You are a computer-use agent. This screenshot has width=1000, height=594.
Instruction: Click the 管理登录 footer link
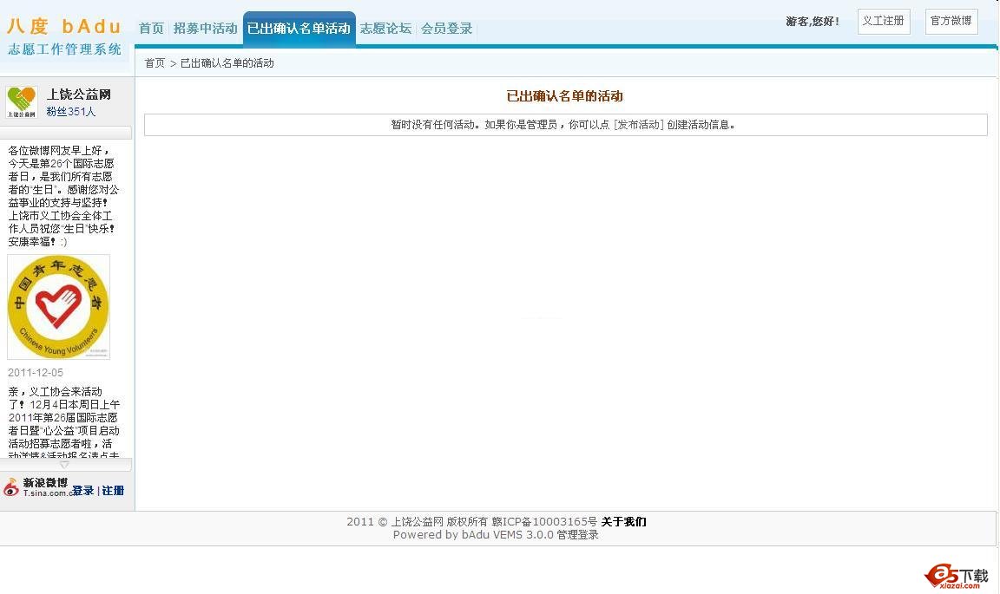coord(577,535)
